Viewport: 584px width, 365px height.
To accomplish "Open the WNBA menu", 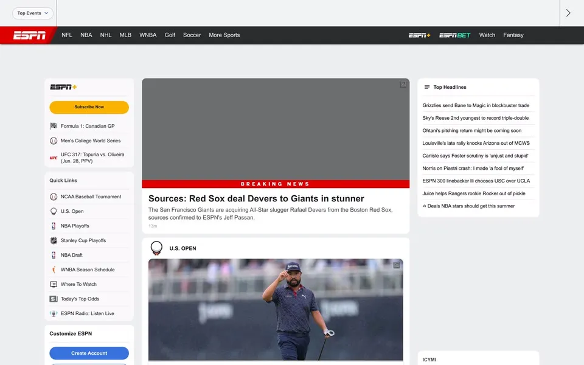I will 148,35.
